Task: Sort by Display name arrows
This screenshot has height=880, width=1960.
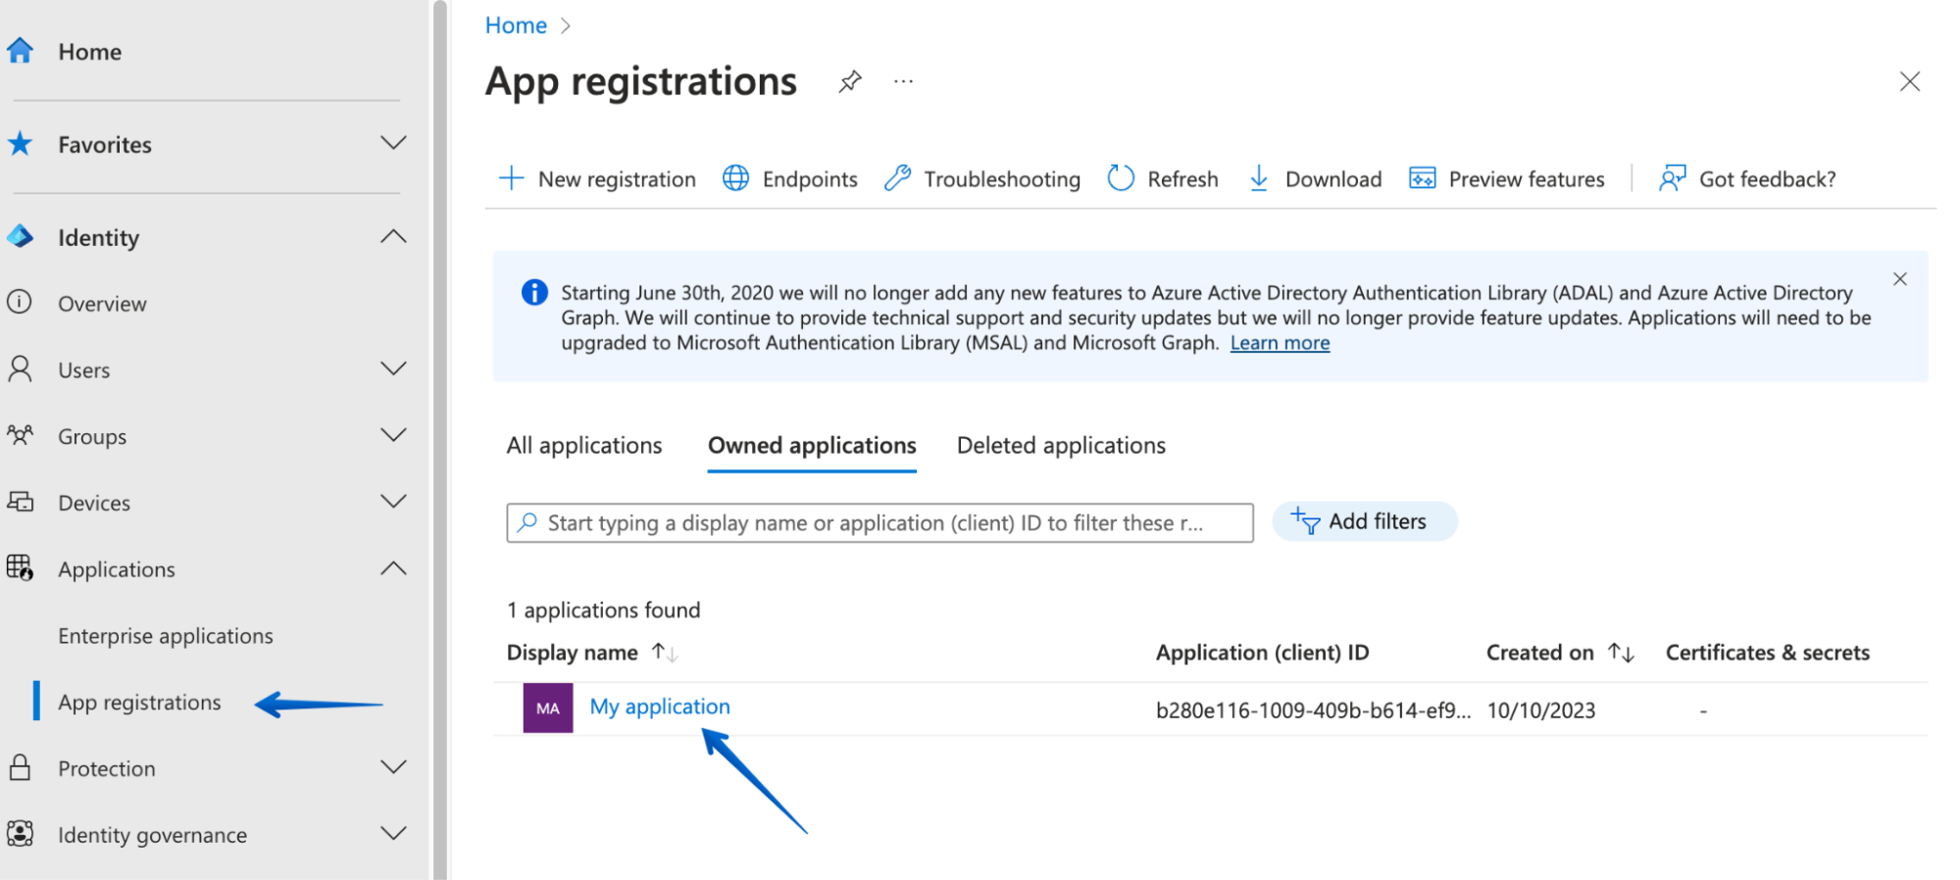Action: pos(666,653)
